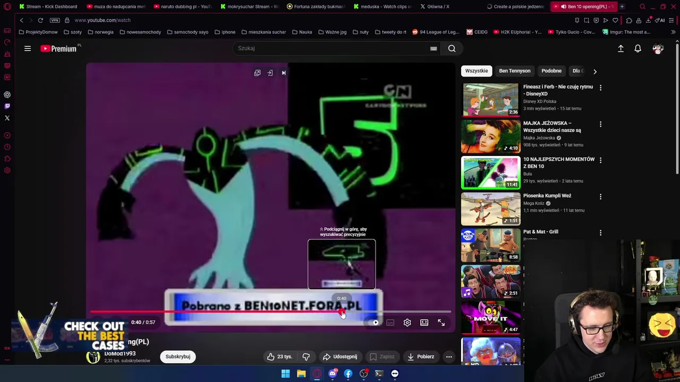The image size is (680, 382).
Task: Open ChatGPT in the Opera sidebar
Action: [7, 94]
